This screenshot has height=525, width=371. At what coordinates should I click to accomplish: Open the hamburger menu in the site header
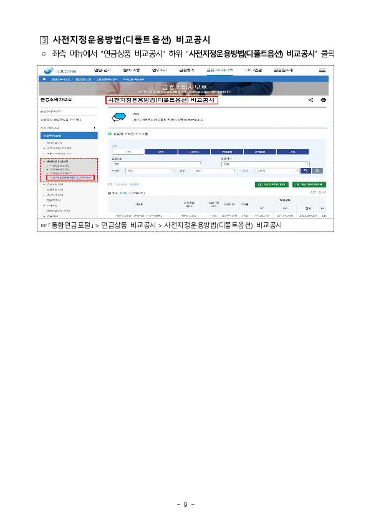(322, 71)
